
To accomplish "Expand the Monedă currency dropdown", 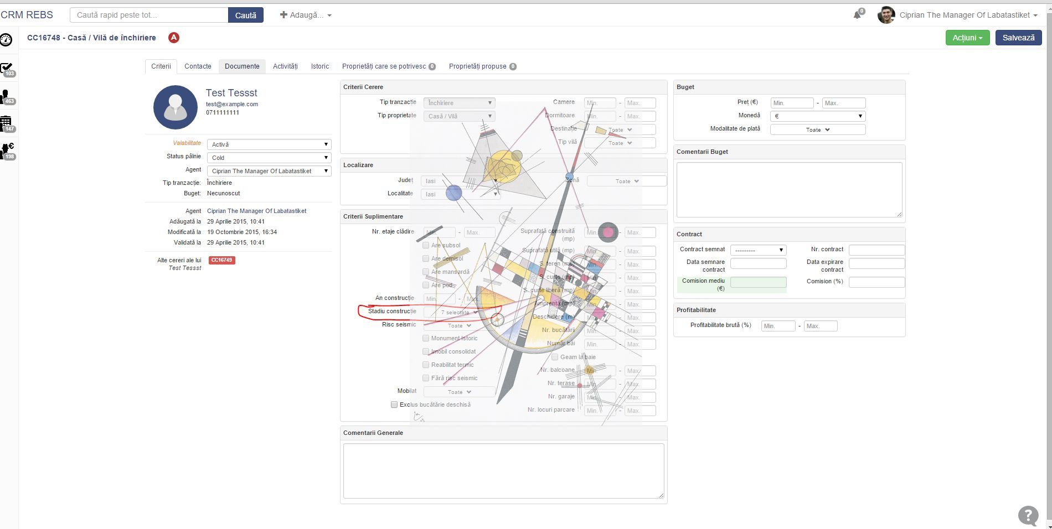I will pyautogui.click(x=817, y=116).
